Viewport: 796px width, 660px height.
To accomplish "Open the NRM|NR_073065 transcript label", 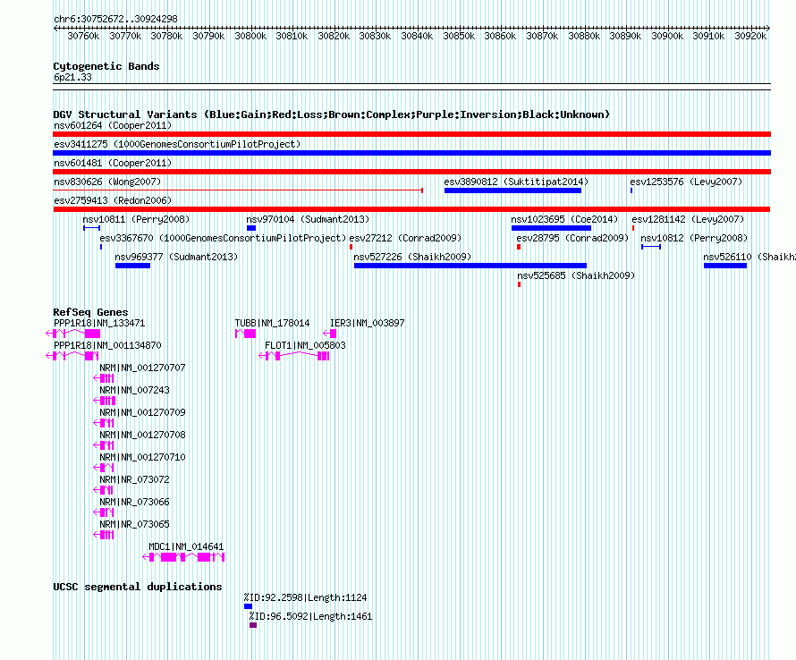I will 134,524.
